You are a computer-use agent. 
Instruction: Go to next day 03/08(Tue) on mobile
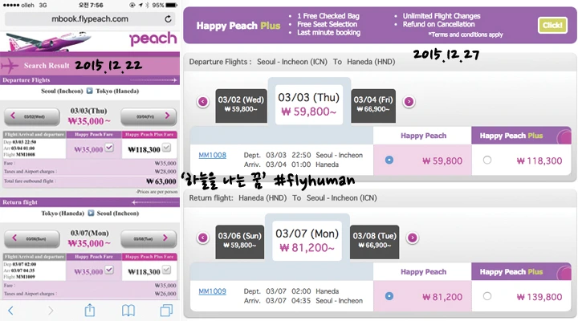pyautogui.click(x=149, y=238)
